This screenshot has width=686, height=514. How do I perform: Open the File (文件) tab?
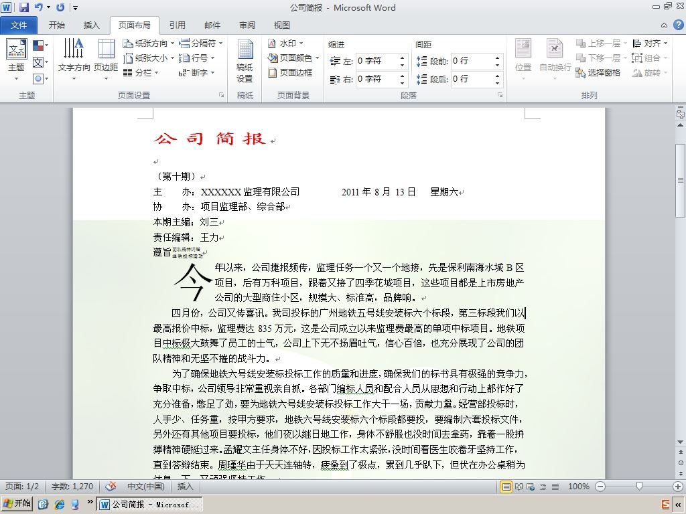[19, 25]
